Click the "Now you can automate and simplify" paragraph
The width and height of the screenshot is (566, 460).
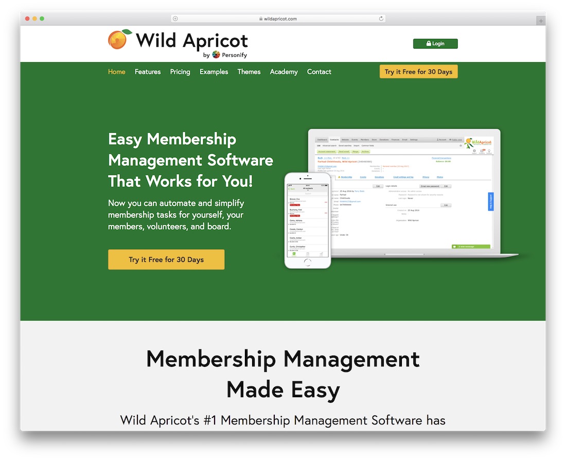pos(176,215)
